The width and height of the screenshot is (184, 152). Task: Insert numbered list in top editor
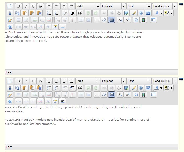coord(56,13)
